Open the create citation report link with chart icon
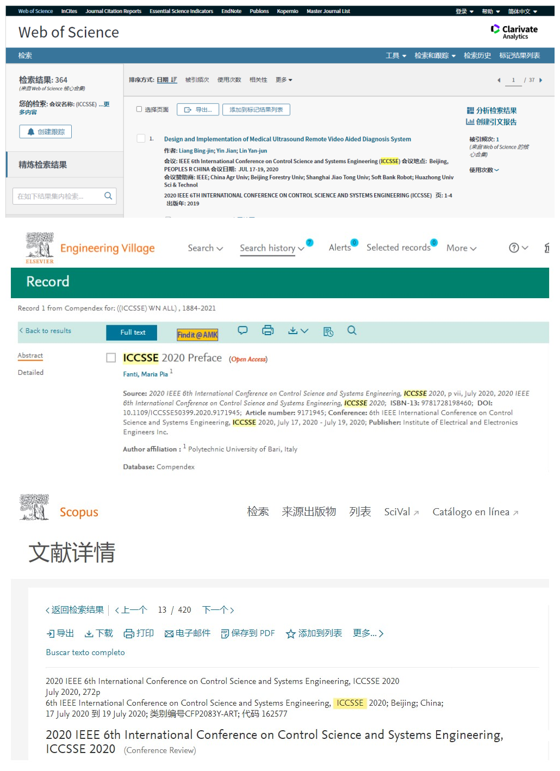 (x=491, y=122)
